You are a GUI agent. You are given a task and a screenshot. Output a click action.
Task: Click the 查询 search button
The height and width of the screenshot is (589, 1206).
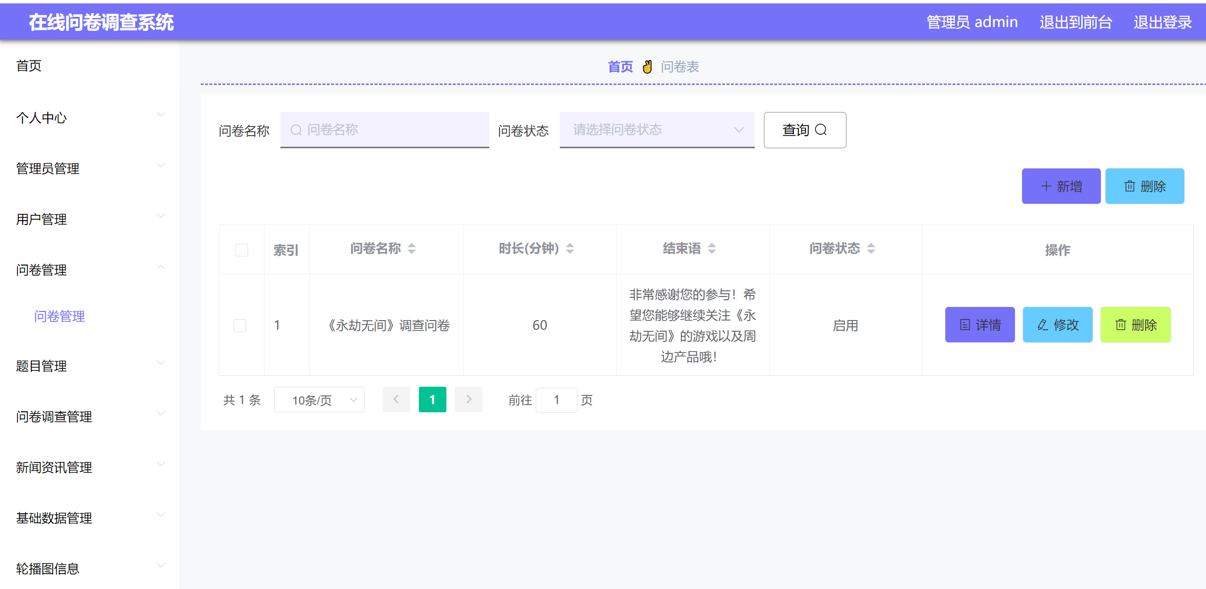pos(804,130)
